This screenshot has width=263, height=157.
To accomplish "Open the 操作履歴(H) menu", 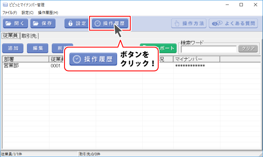I will pyautogui.click(x=48, y=13).
